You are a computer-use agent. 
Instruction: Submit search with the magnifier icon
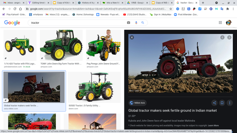click(x=143, y=23)
